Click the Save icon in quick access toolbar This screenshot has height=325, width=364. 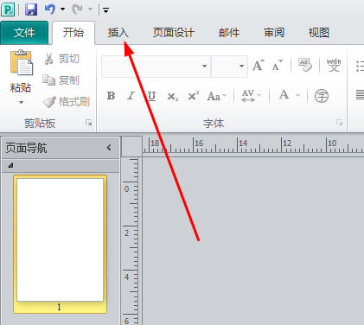31,10
